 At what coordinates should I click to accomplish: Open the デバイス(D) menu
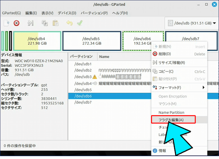coord(67,13)
